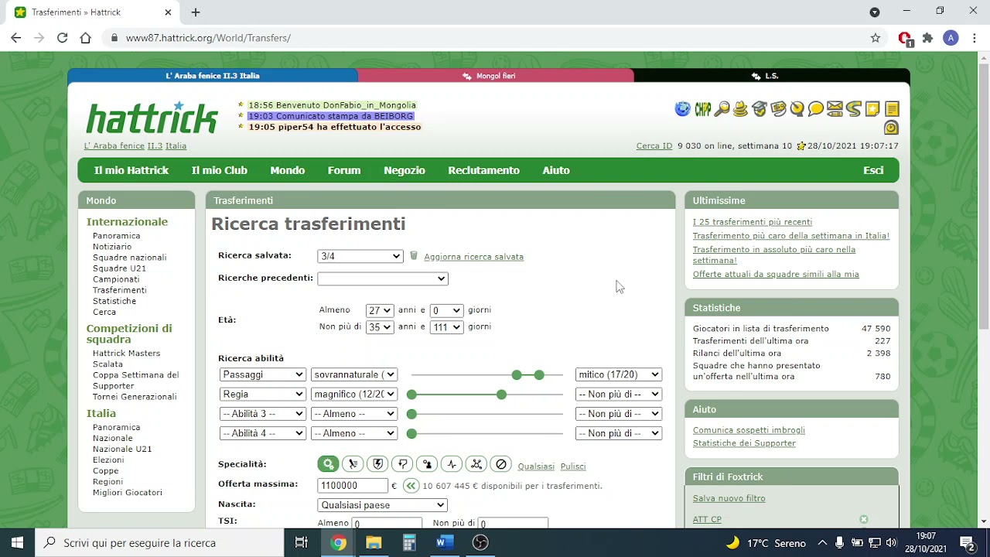Click the yellow S-shaped icon
The height and width of the screenshot is (557, 990).
(854, 109)
